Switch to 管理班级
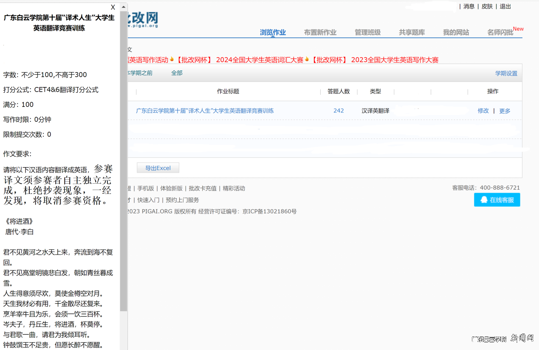 [x=367, y=32]
